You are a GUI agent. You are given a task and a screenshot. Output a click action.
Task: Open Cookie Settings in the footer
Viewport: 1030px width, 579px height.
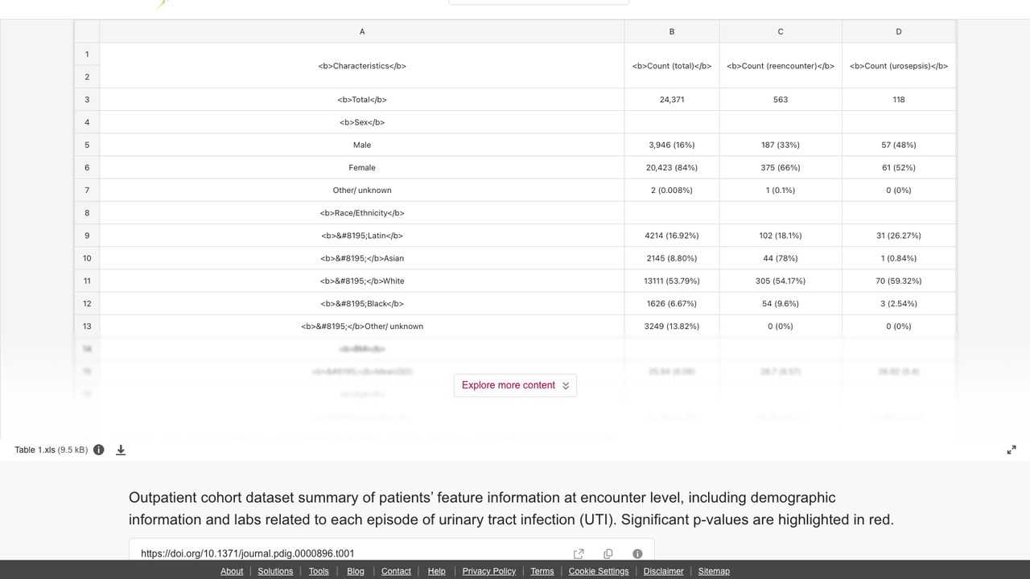tap(599, 571)
